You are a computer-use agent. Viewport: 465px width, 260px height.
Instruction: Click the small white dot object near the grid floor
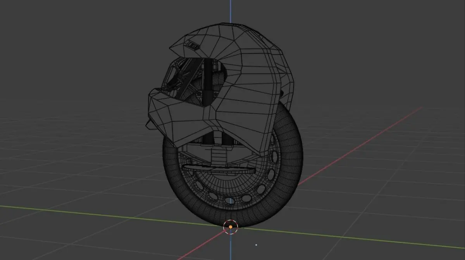click(x=256, y=245)
